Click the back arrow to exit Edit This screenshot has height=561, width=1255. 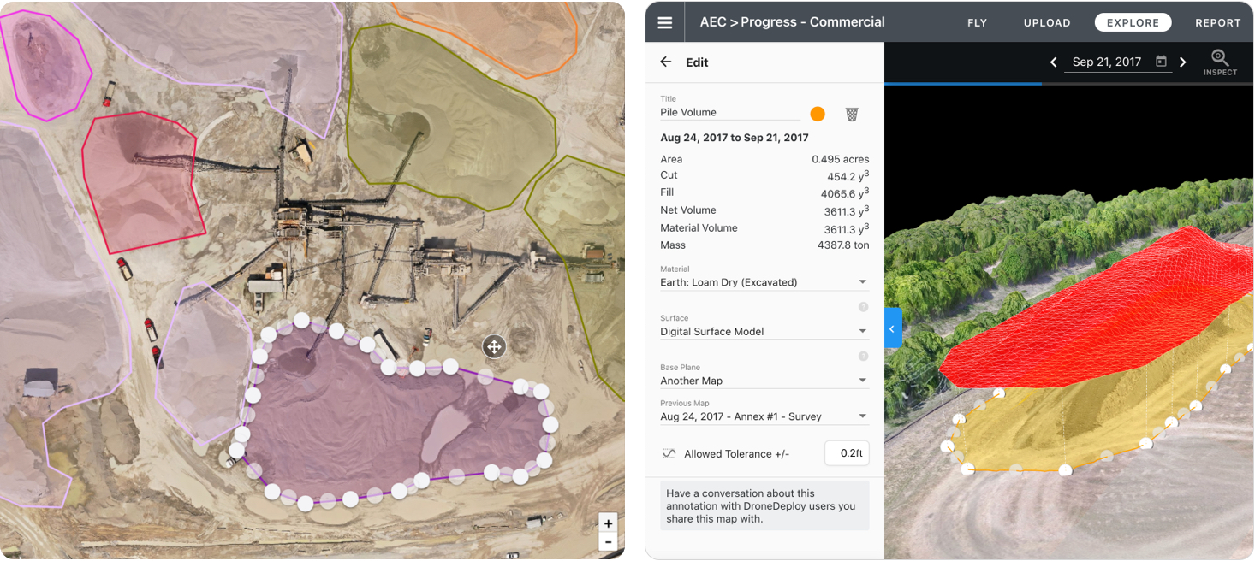pyautogui.click(x=666, y=62)
